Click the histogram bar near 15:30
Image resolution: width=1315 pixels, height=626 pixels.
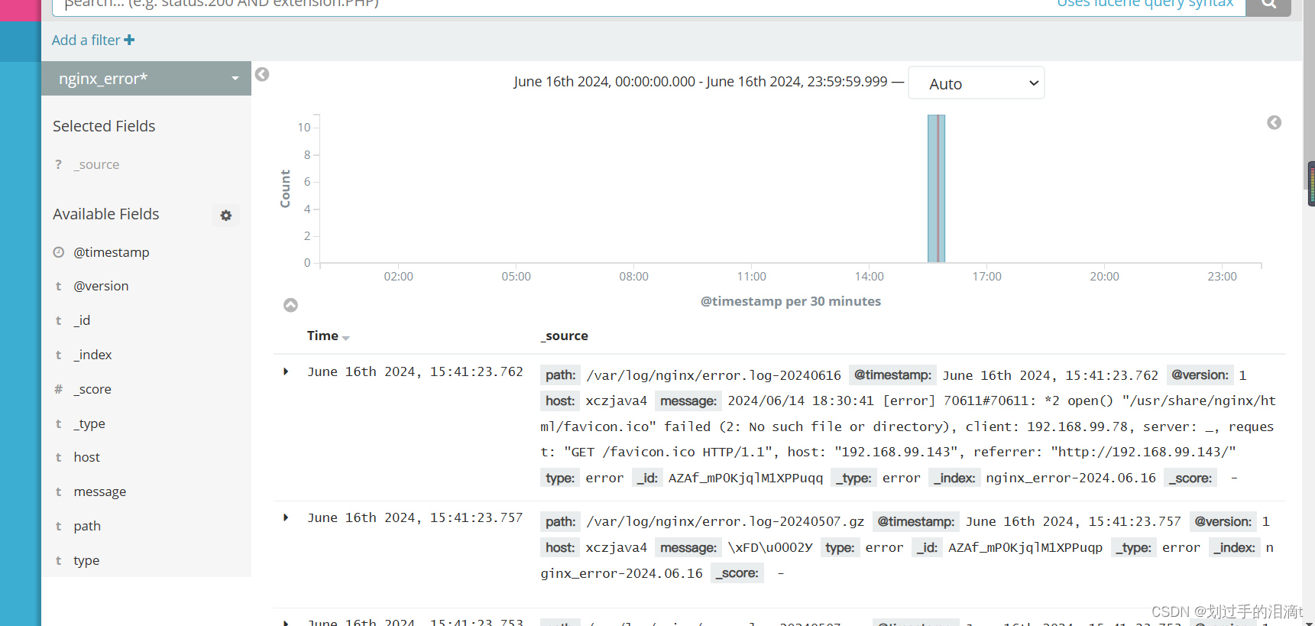coord(936,188)
